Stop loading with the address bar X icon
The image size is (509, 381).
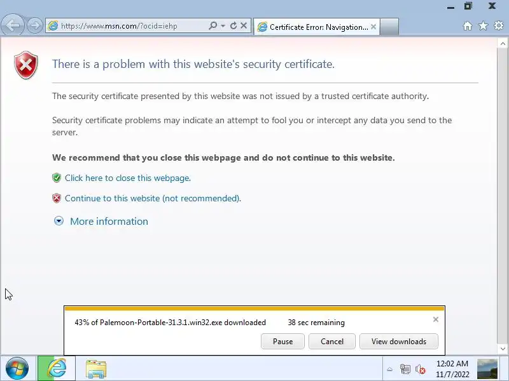click(x=244, y=25)
